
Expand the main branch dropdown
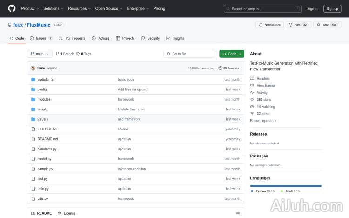click(x=40, y=54)
